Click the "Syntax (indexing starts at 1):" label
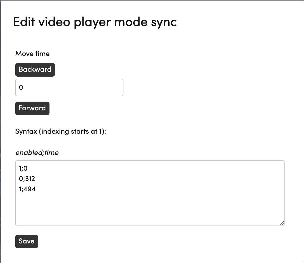The height and width of the screenshot is (263, 304). (61, 131)
